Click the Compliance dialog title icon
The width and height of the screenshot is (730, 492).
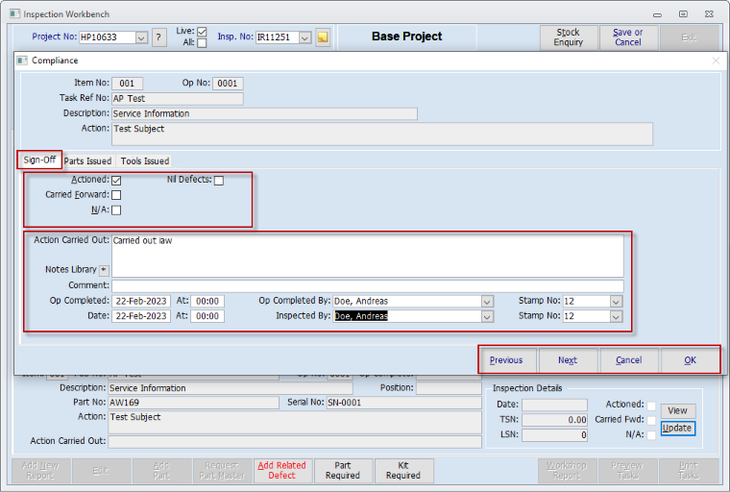click(23, 60)
